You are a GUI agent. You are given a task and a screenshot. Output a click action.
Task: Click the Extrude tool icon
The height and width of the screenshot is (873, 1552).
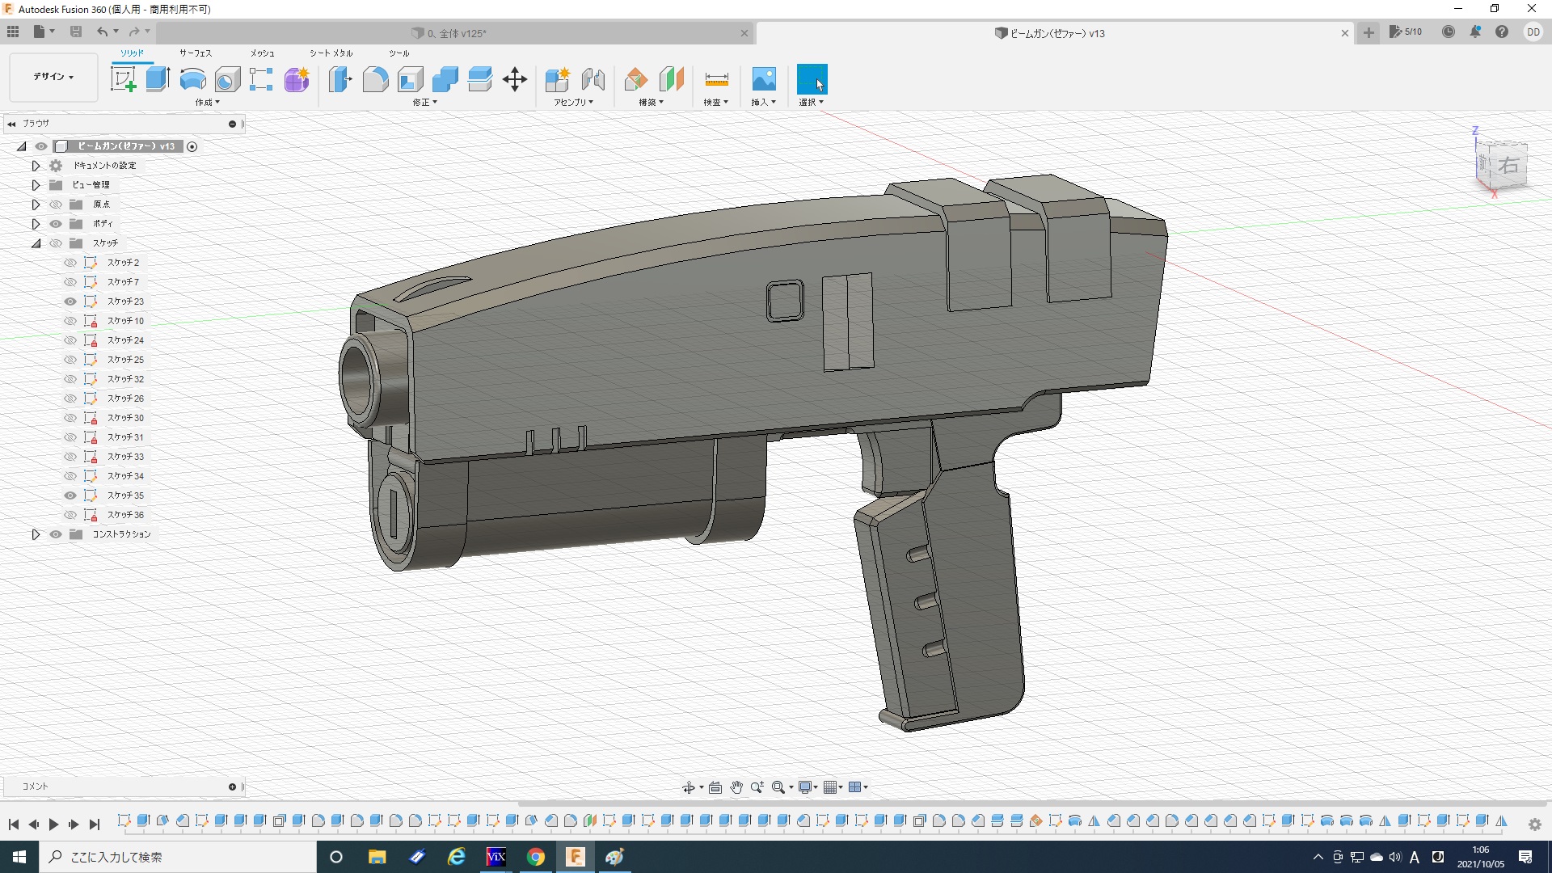158,79
